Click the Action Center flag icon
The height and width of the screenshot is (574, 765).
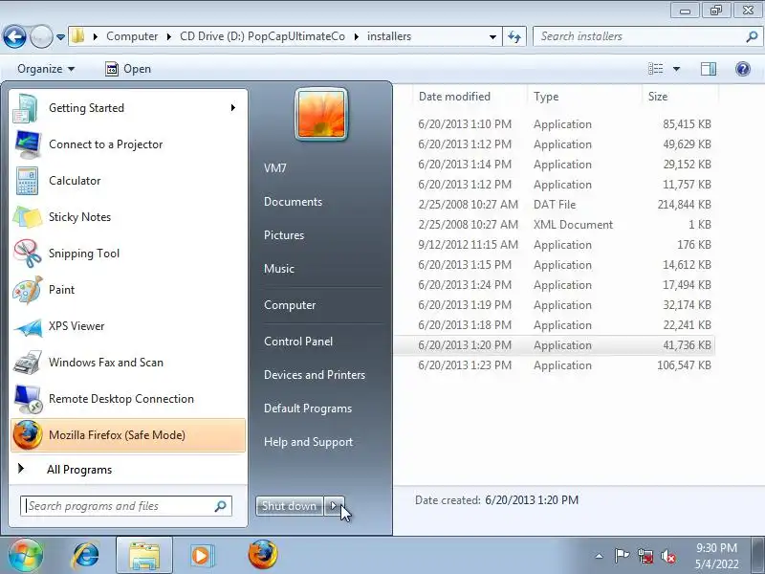[622, 556]
